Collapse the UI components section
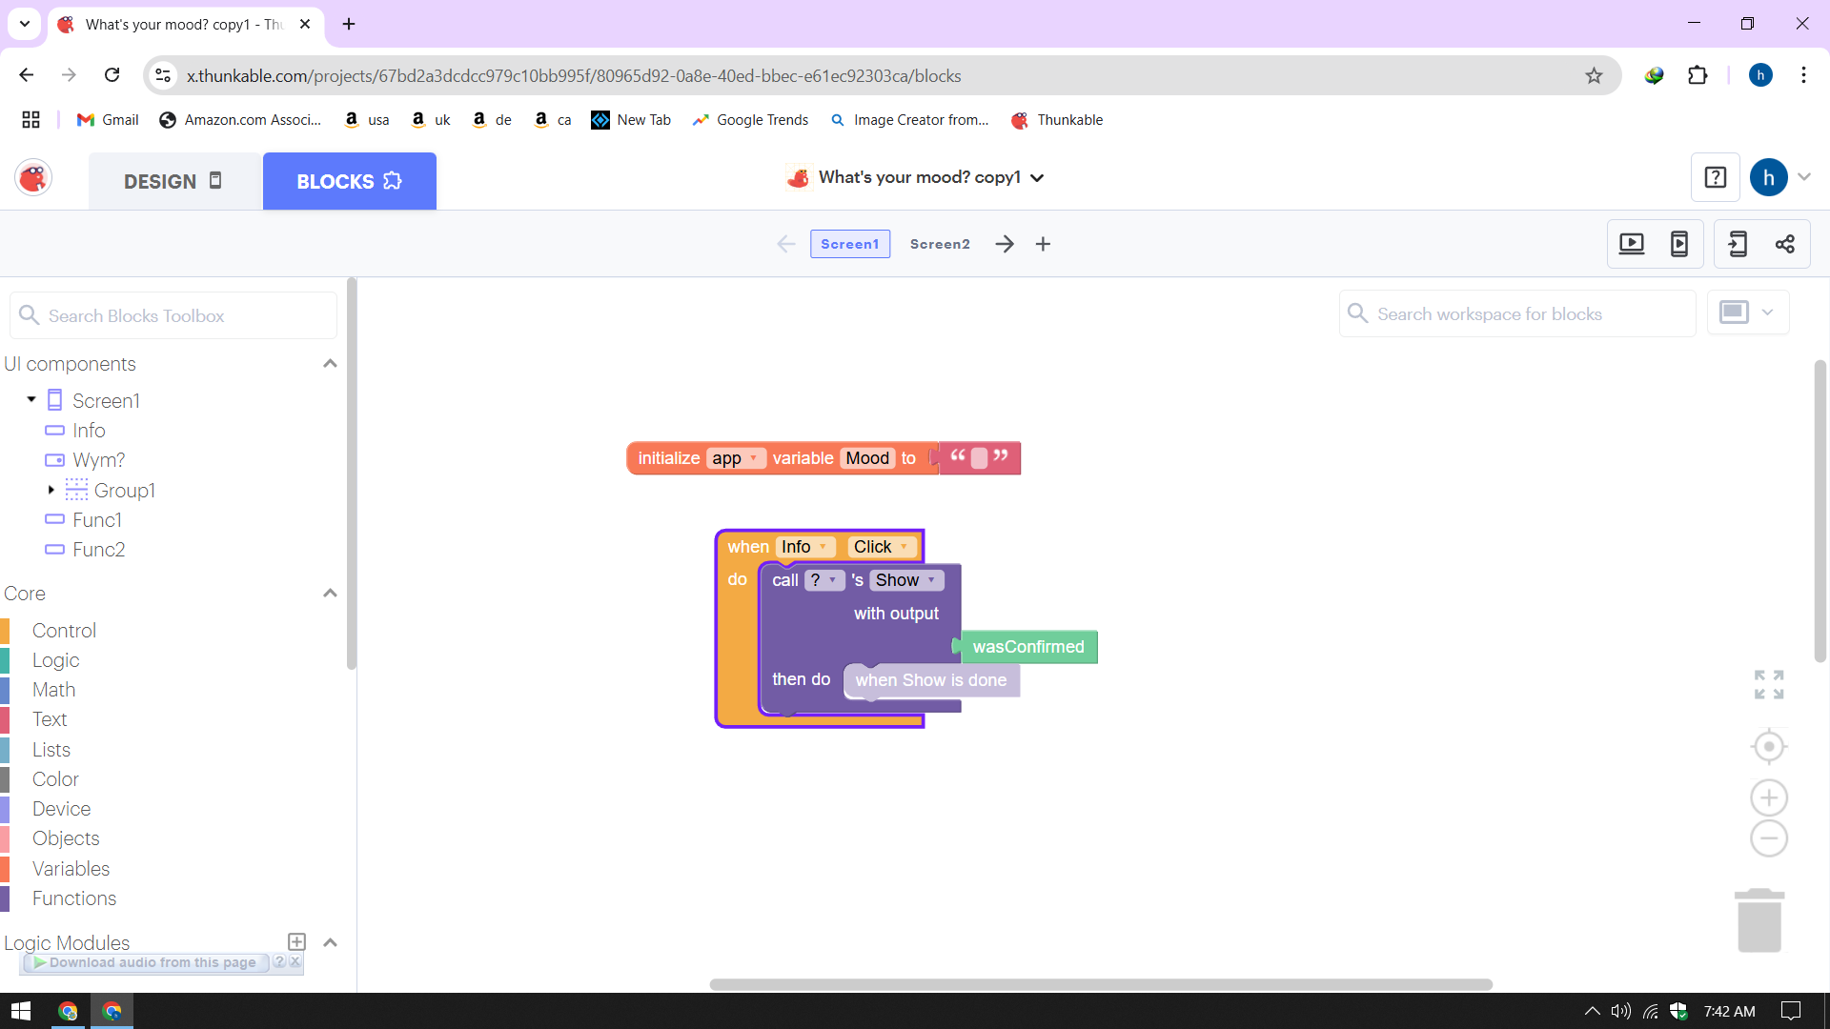 click(x=330, y=363)
